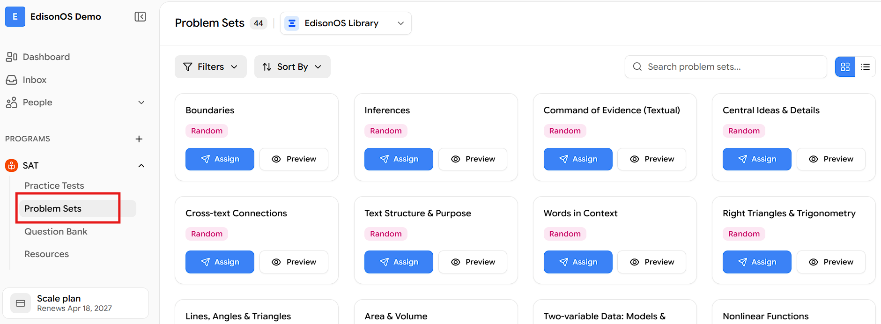Click the Scale plan card icon
This screenshot has height=324, width=881.
pos(21,303)
